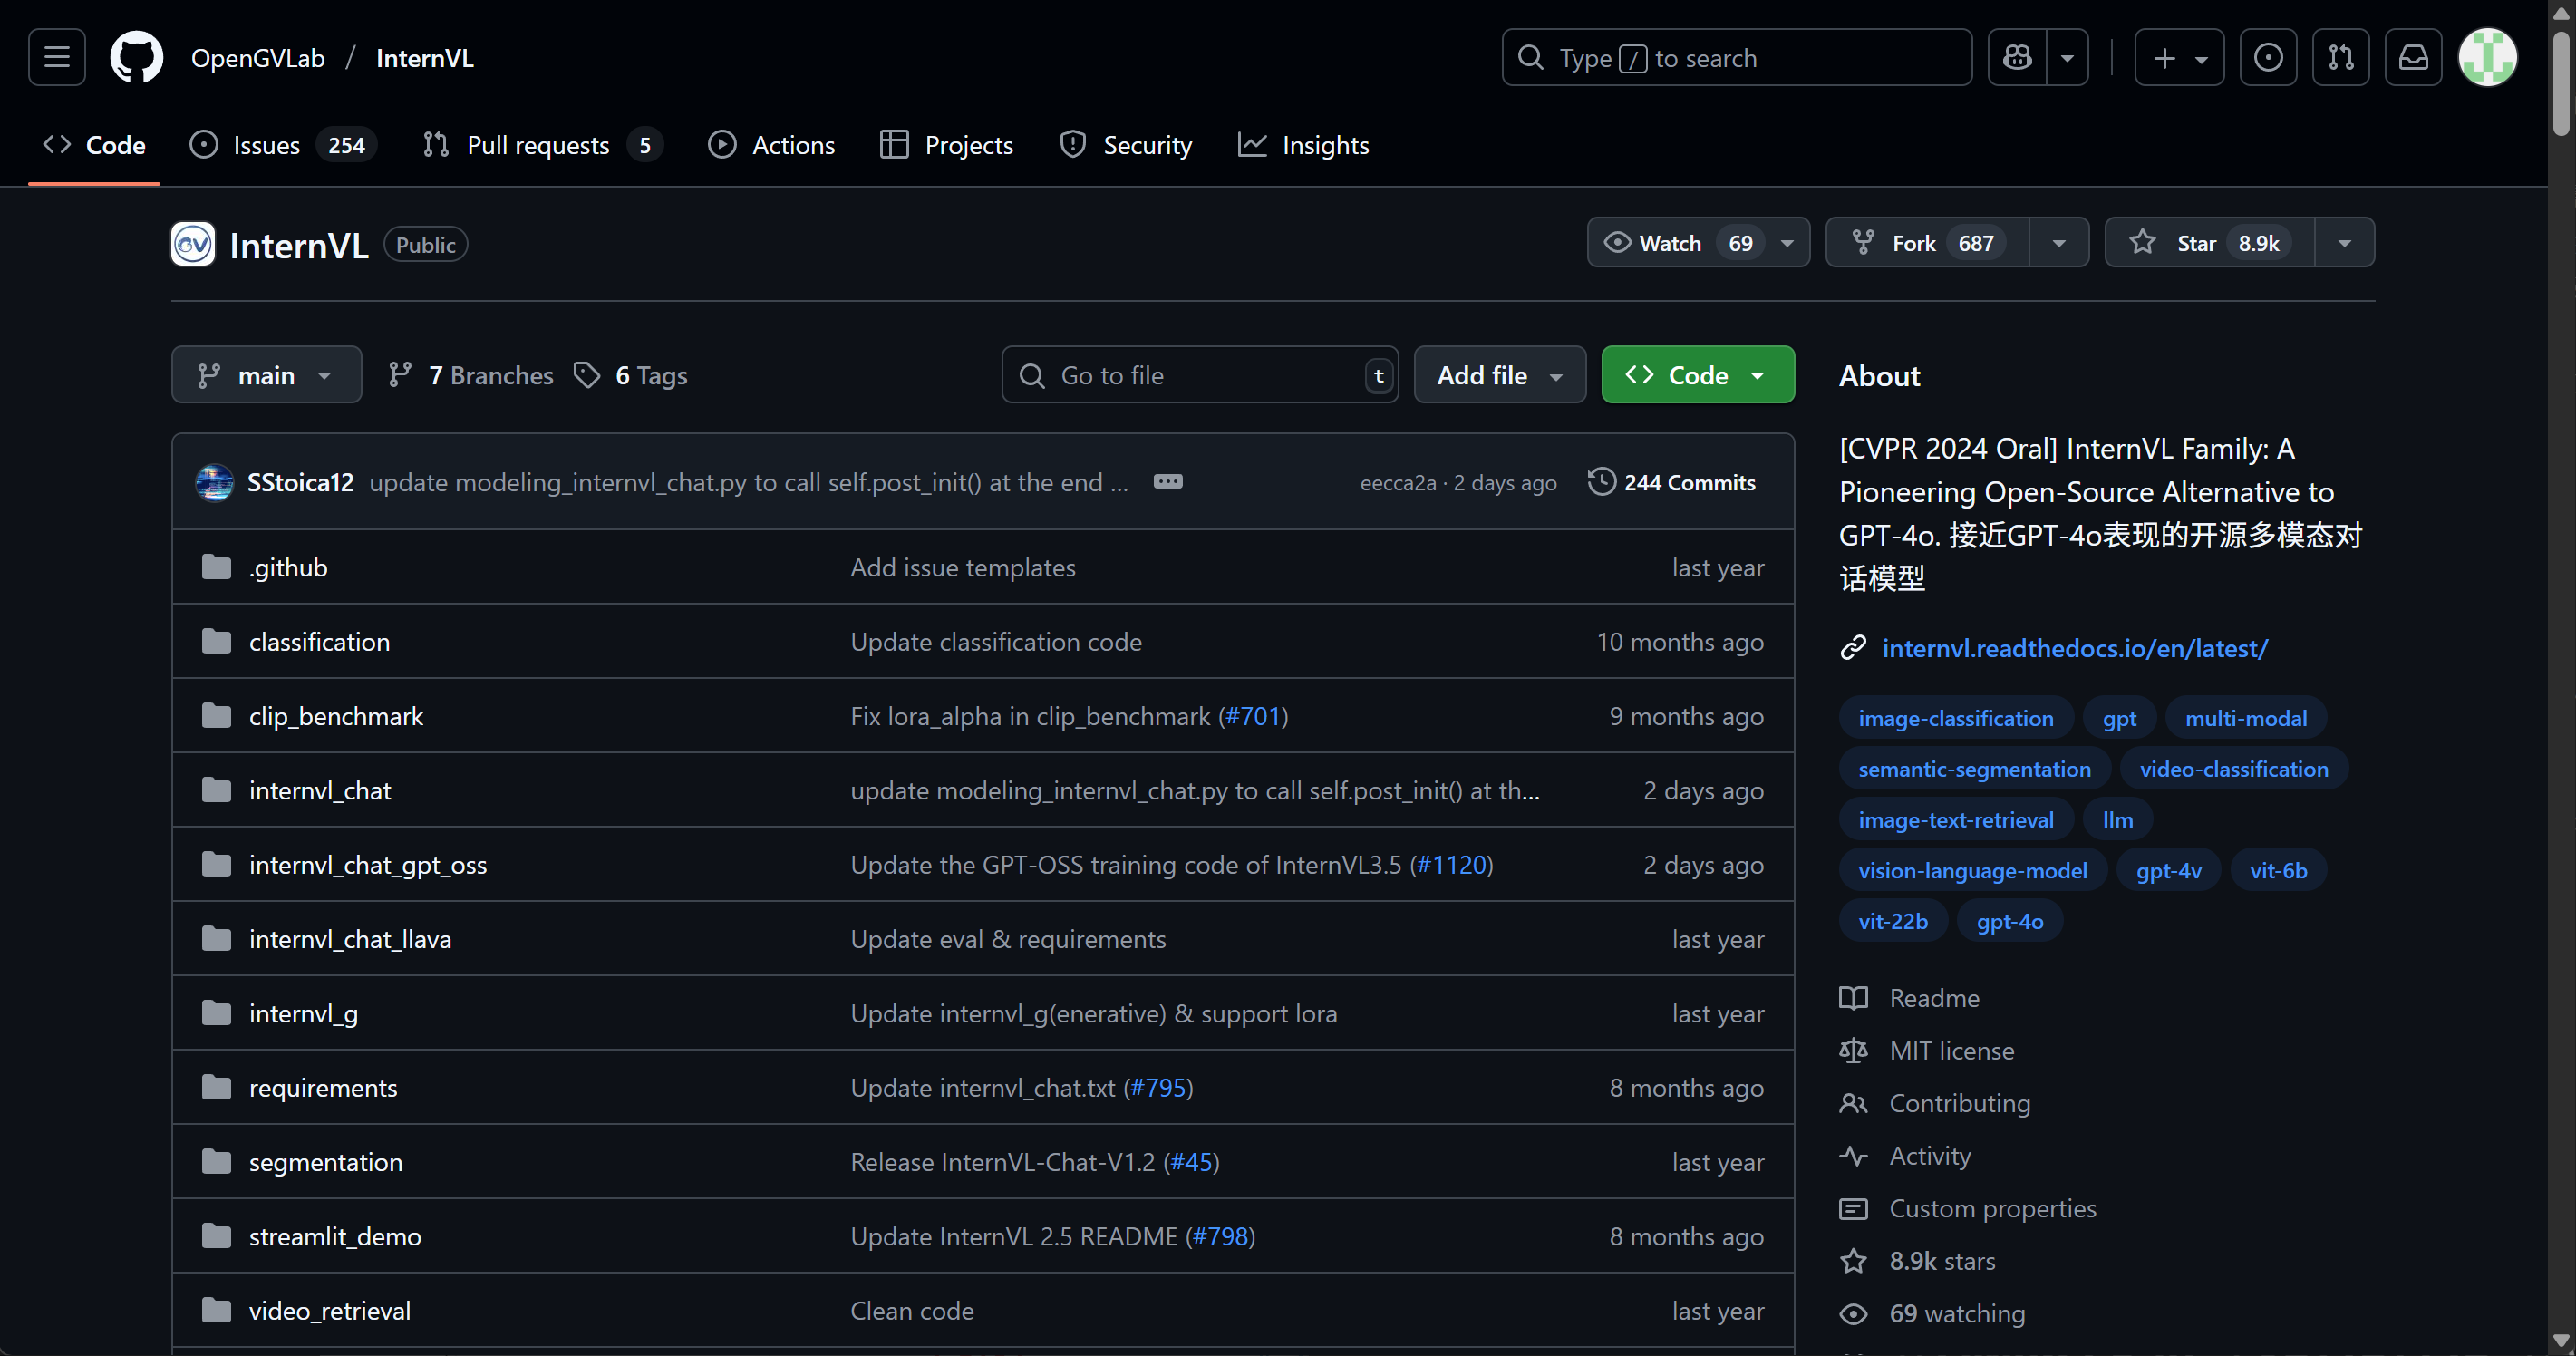The image size is (2576, 1356).
Task: Expand the Star lists dropdown arrow
Action: (2344, 243)
